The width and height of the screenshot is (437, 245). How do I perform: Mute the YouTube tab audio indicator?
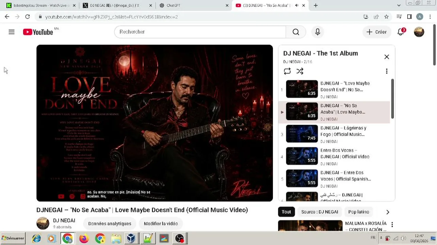[x=296, y=5]
